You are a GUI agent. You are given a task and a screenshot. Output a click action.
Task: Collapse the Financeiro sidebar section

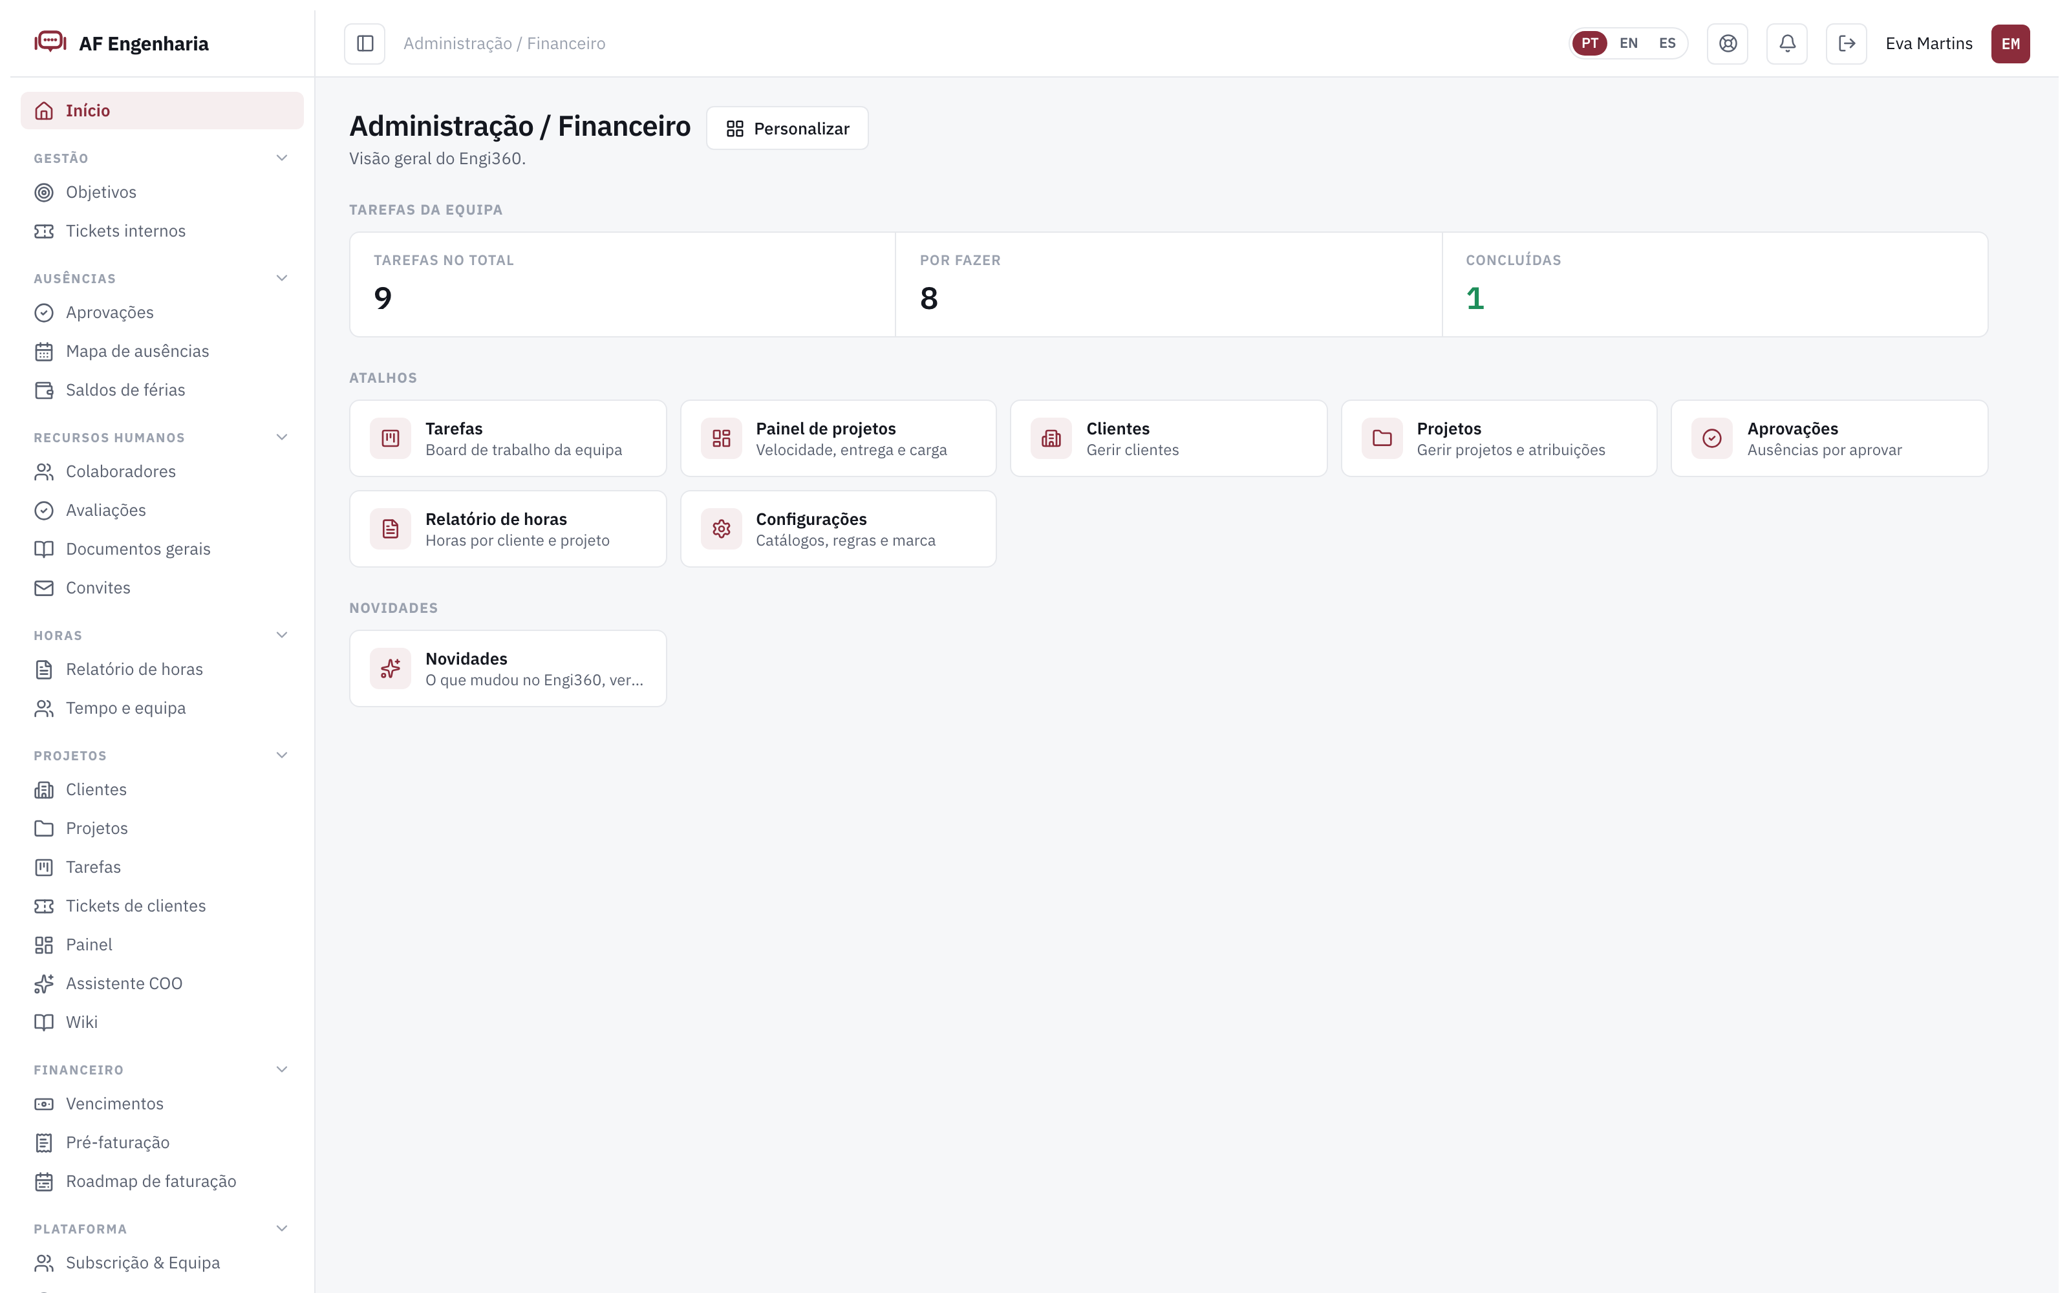pos(282,1070)
